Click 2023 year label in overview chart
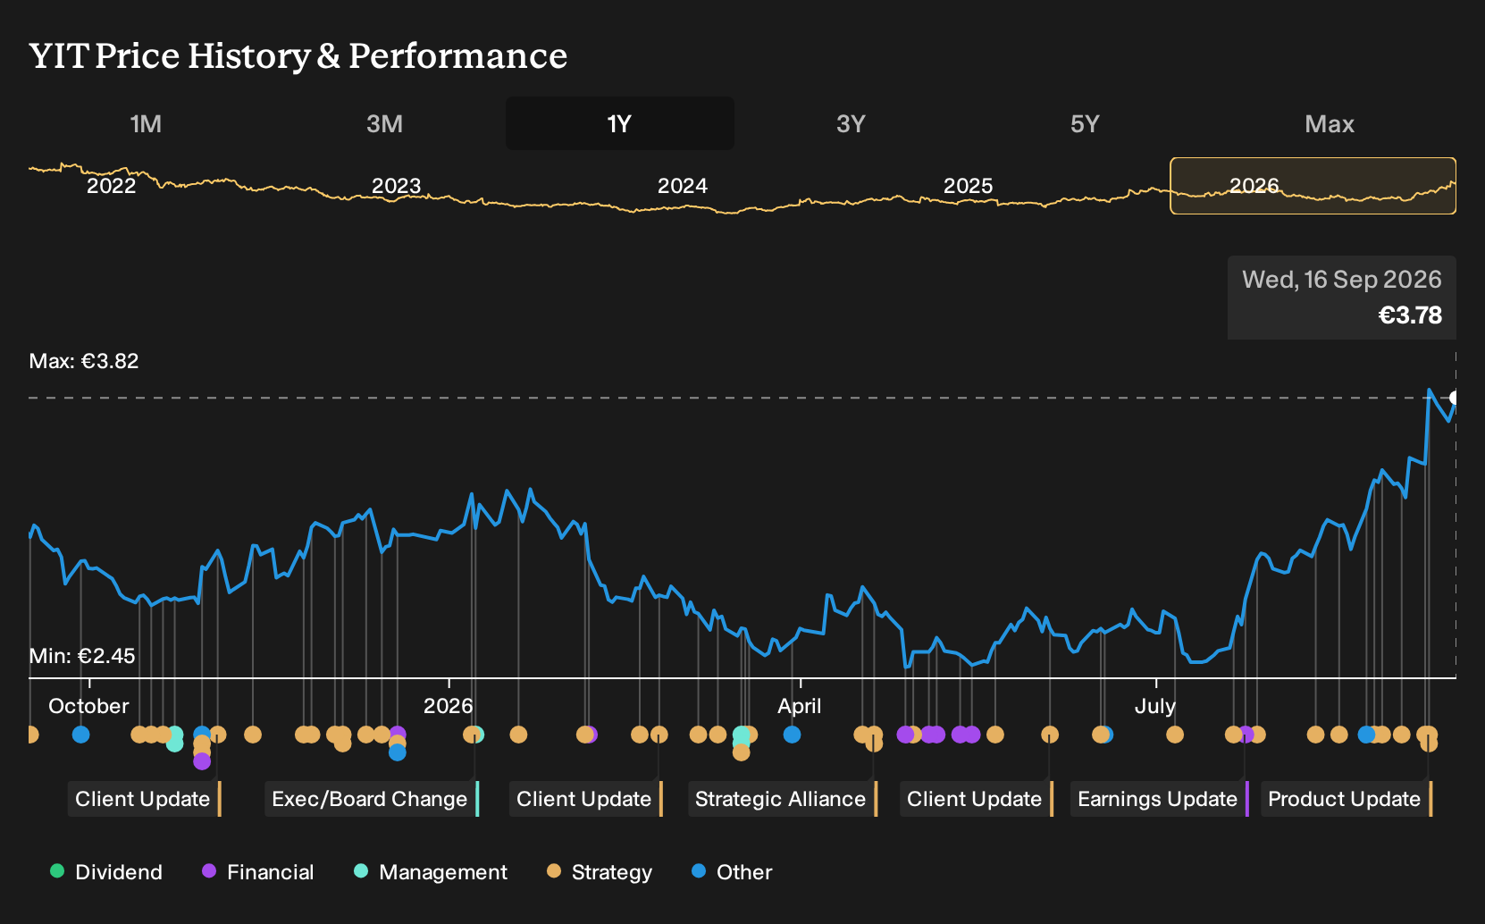Viewport: 1485px width, 924px height. pos(396,186)
